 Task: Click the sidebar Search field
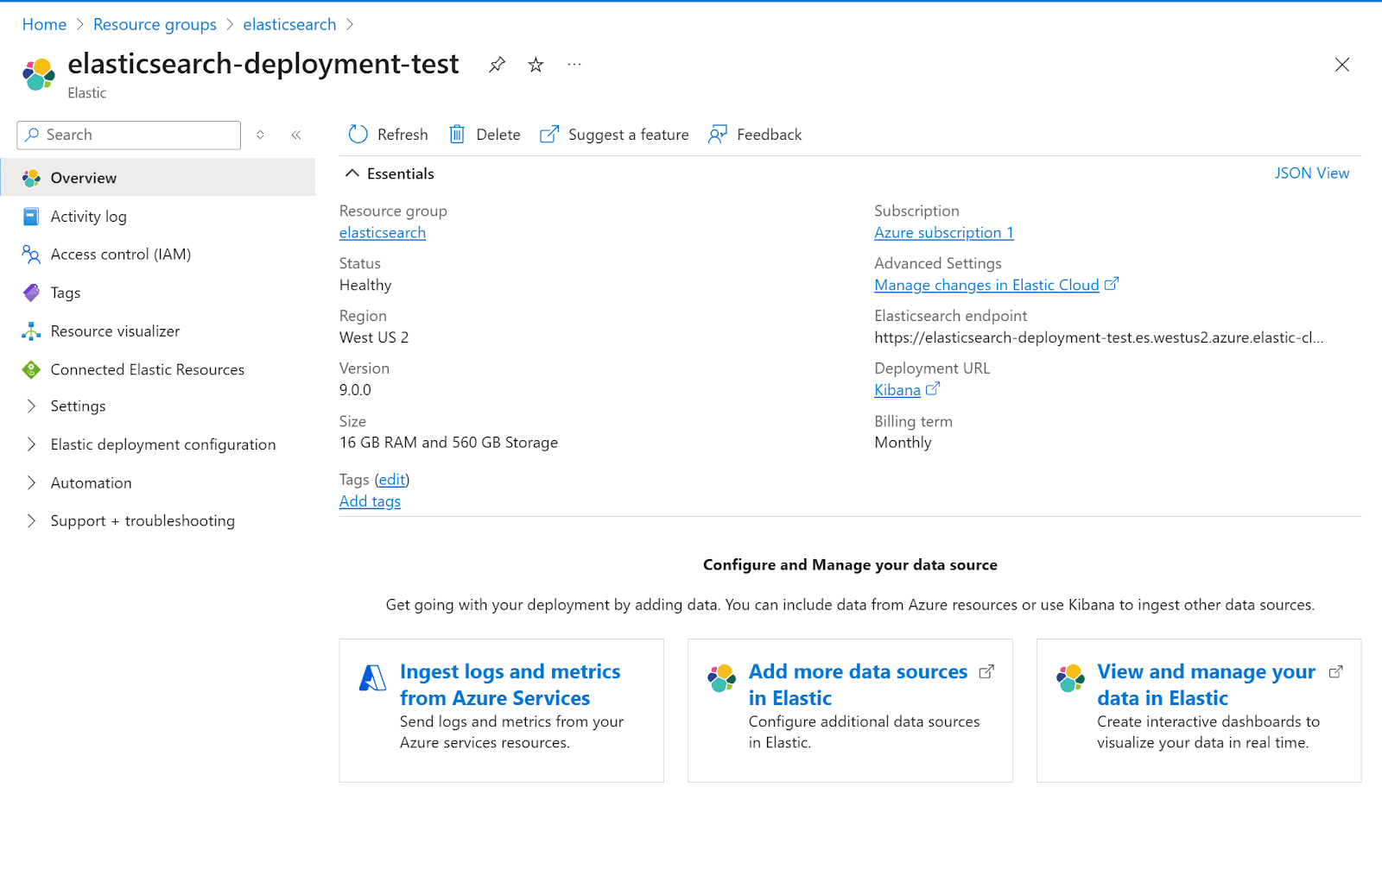pyautogui.click(x=130, y=135)
